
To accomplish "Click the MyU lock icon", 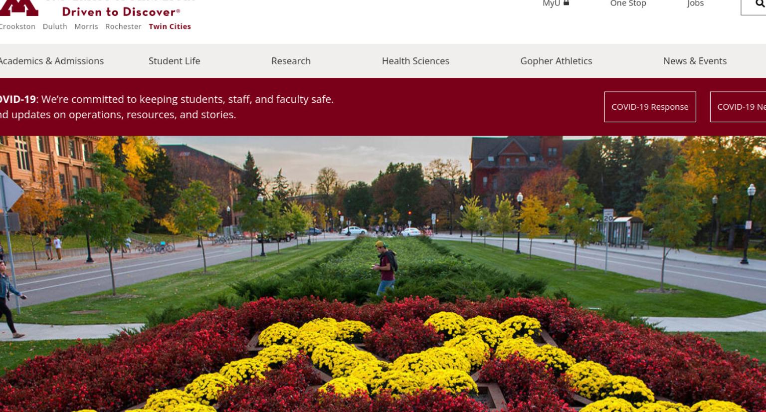I will pyautogui.click(x=566, y=3).
